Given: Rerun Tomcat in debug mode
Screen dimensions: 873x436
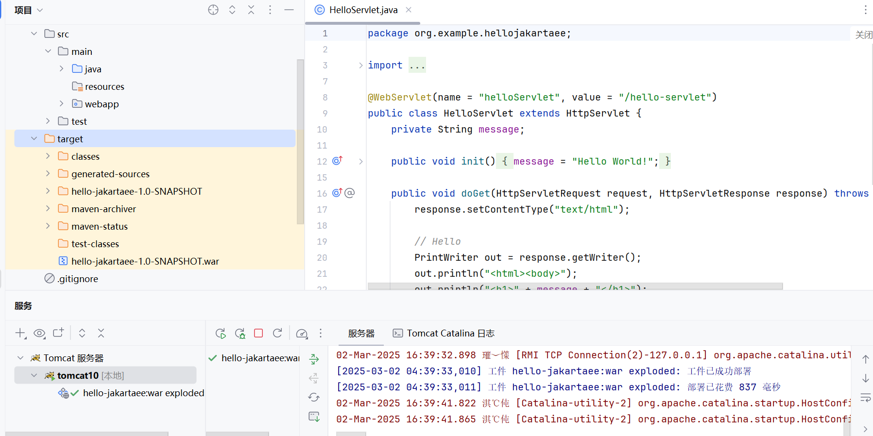Looking at the screenshot, I should (x=240, y=333).
